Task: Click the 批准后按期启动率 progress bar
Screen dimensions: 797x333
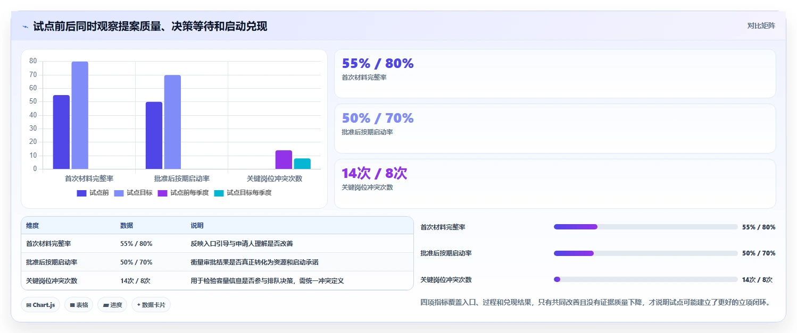Action: (x=646, y=253)
